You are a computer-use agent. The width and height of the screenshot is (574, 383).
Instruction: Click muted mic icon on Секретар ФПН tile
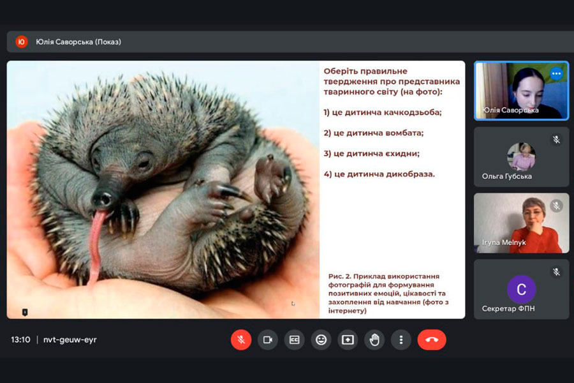pos(556,272)
